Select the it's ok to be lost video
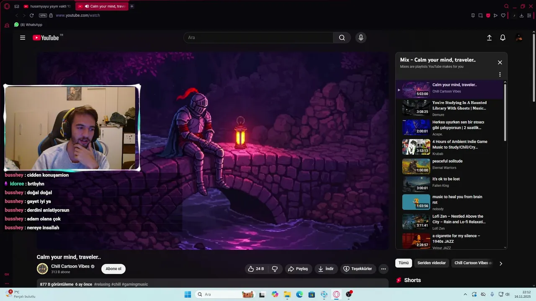Screen dimensions: 536x301 [449, 184]
